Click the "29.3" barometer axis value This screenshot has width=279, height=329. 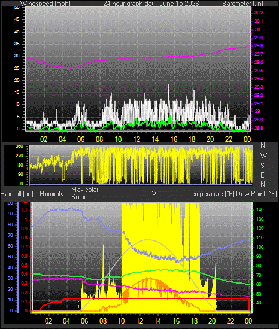click(x=259, y=87)
